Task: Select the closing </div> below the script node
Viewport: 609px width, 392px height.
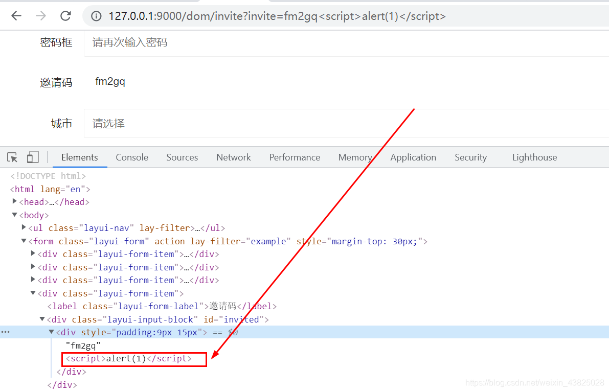Action: click(72, 372)
